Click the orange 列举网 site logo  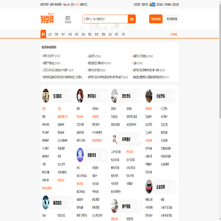coord(47,19)
